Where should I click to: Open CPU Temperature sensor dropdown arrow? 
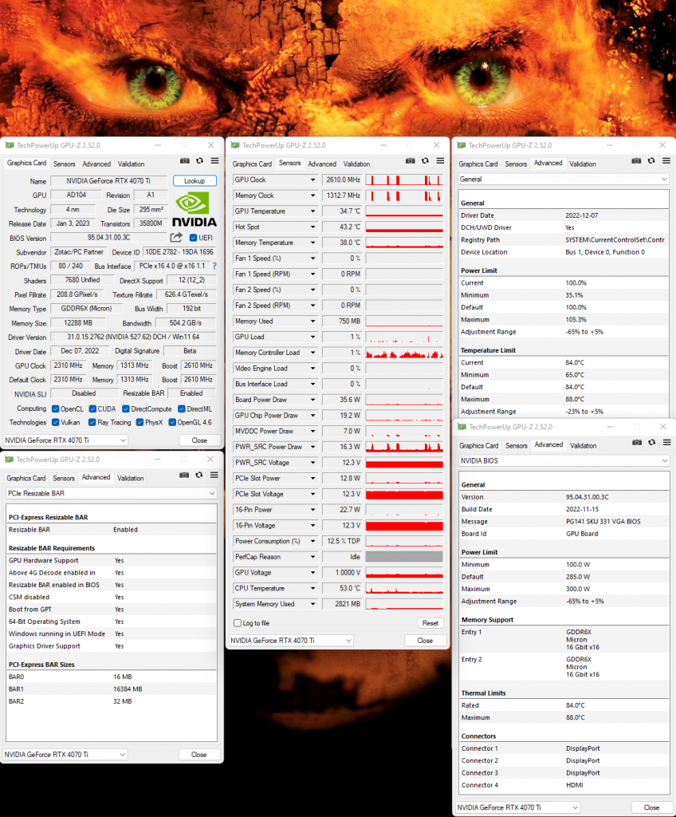pyautogui.click(x=312, y=588)
